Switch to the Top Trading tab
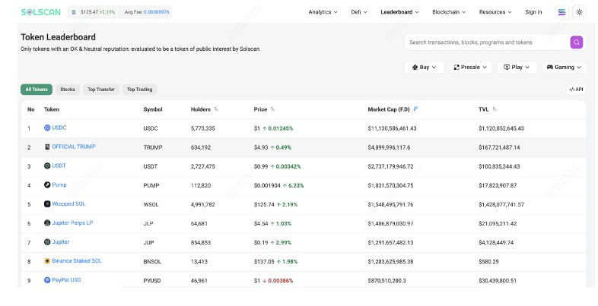 click(139, 90)
